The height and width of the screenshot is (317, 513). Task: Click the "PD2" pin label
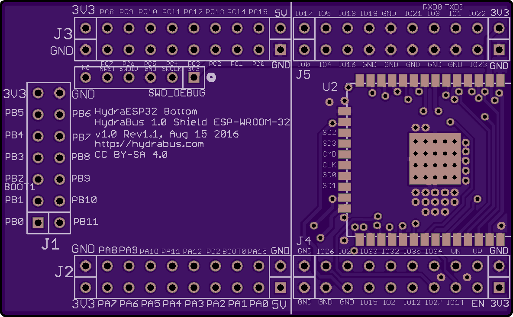tap(213, 251)
